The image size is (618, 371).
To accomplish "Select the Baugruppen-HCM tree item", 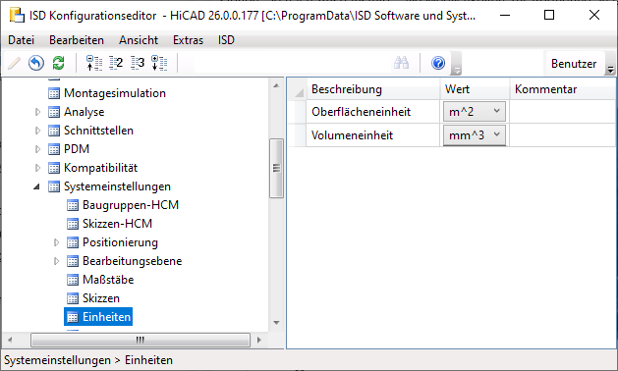I will [x=131, y=205].
